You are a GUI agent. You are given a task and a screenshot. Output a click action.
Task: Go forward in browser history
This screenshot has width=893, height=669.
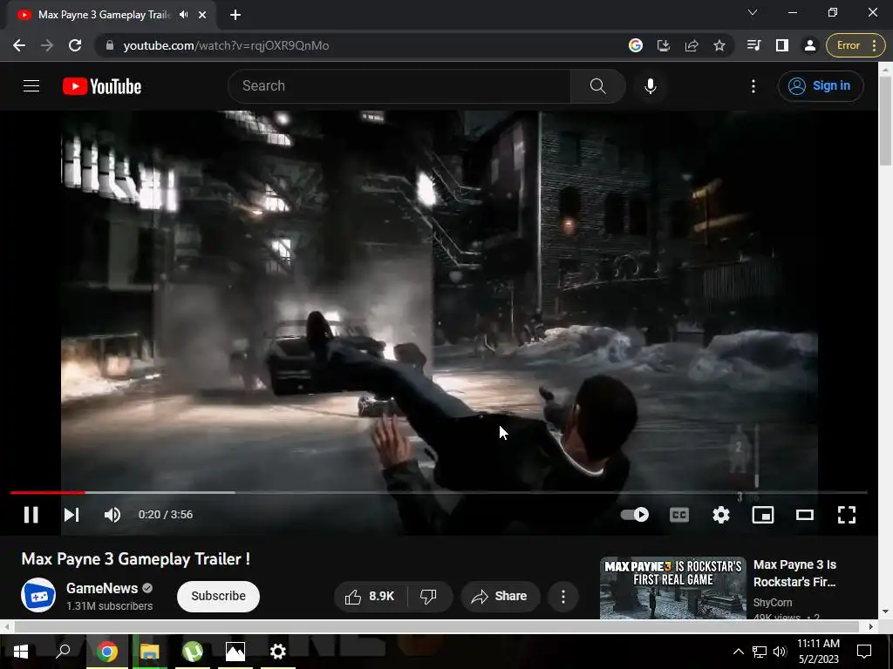pos(47,45)
